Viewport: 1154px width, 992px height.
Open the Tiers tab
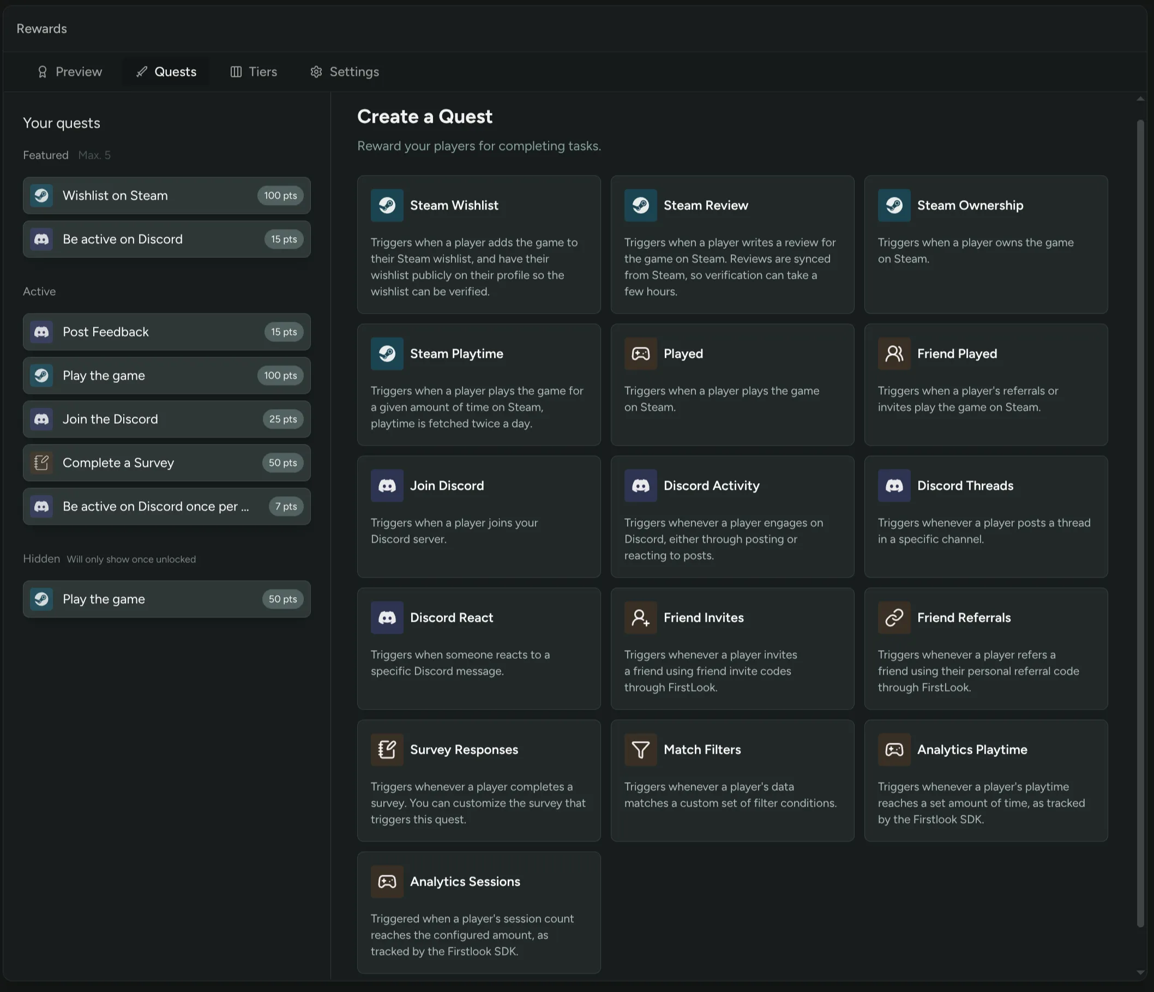pos(254,72)
